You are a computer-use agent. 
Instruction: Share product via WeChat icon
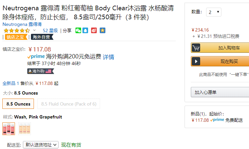point(78,30)
